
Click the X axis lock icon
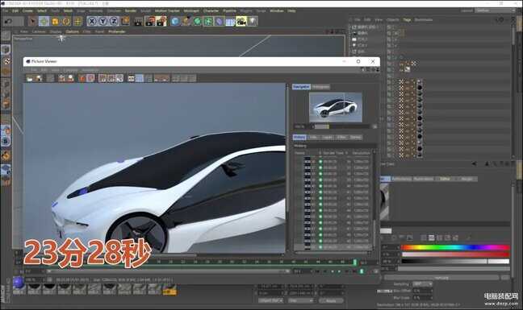92,22
